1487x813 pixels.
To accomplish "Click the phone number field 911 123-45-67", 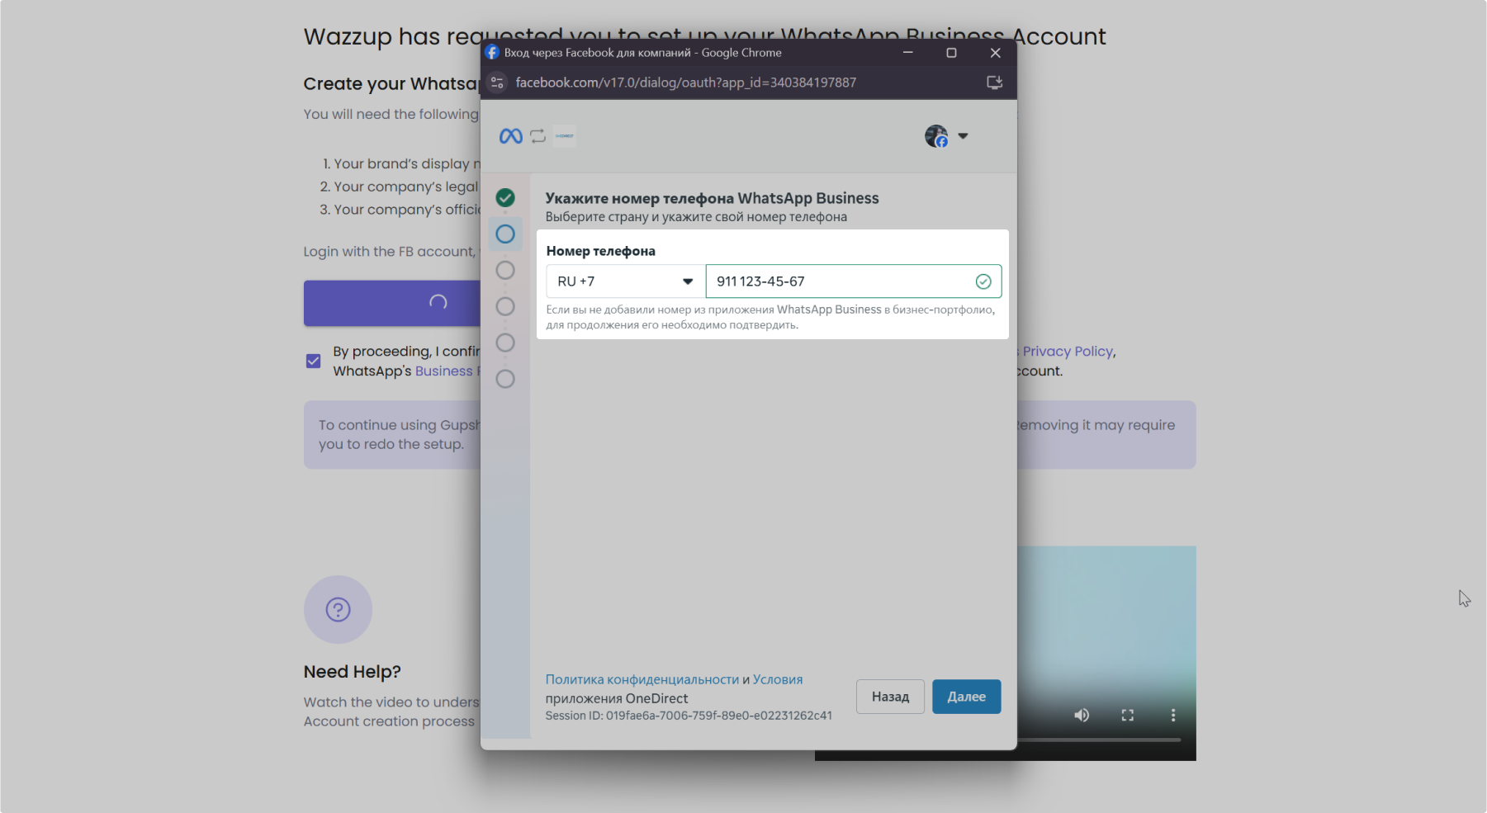I will [x=854, y=281].
